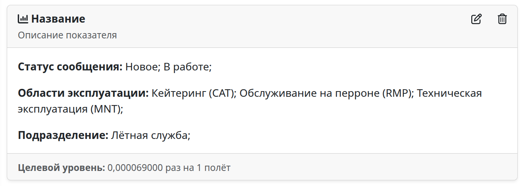Select the target value 0,000069000
523x186 pixels.
point(135,168)
